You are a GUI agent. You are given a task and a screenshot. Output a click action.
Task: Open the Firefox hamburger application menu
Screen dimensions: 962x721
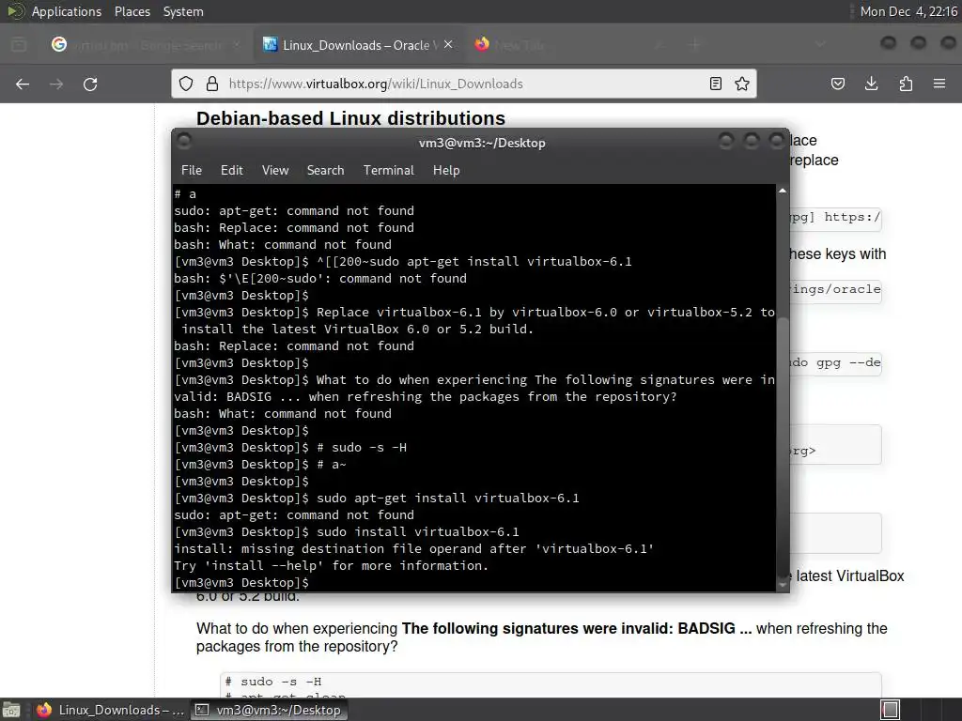tap(939, 84)
